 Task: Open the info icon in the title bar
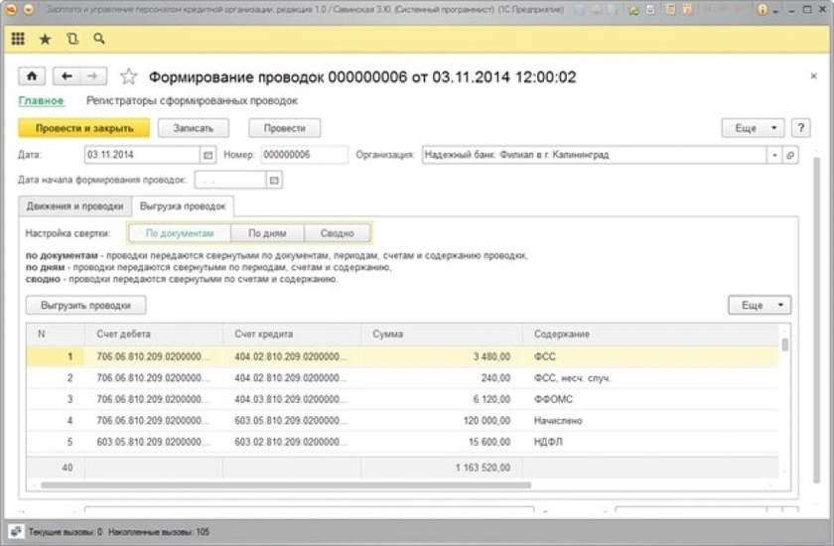(x=763, y=10)
